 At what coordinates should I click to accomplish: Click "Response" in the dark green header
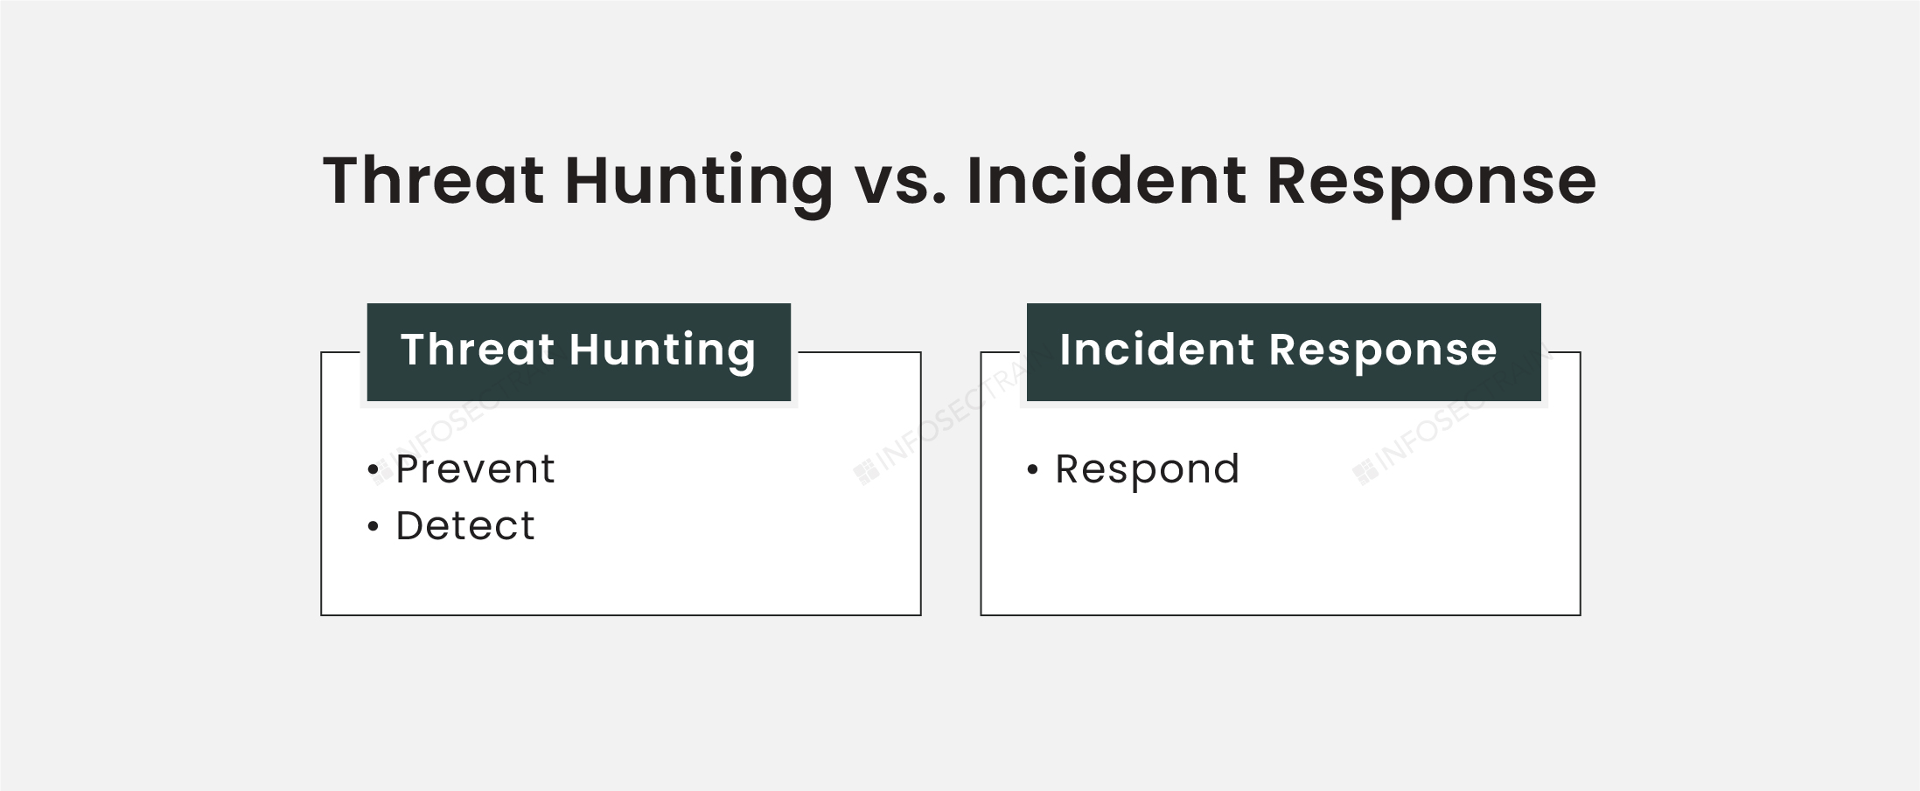click(1383, 350)
